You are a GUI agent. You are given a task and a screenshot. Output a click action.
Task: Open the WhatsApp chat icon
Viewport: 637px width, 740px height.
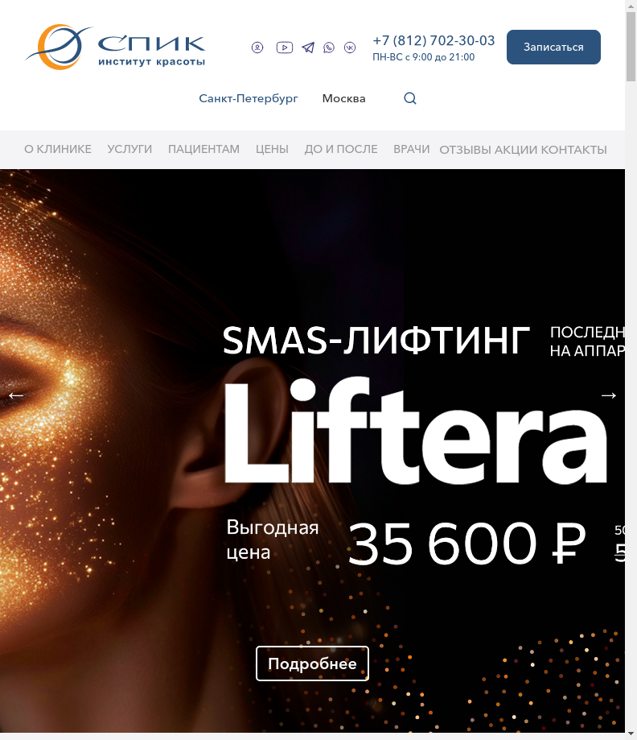tap(329, 48)
